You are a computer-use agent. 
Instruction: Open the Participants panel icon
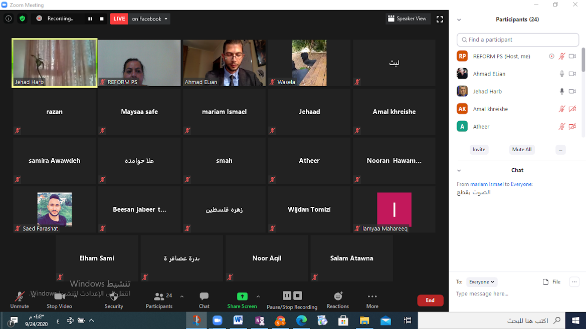(x=159, y=296)
